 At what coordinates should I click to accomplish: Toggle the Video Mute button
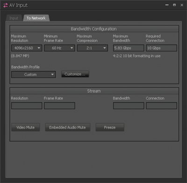coord(26,127)
